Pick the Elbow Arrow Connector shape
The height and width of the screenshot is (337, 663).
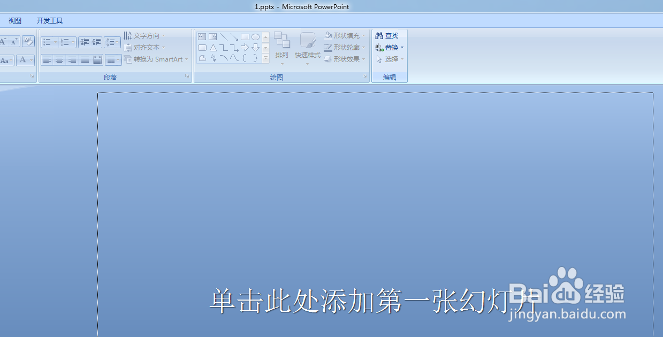coord(234,48)
